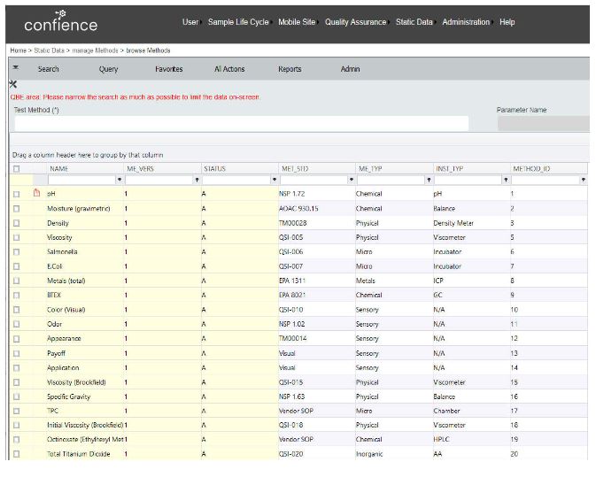Viewport: 596px width, 485px height.
Task: Click the NAME column filter icon
Action: point(120,180)
